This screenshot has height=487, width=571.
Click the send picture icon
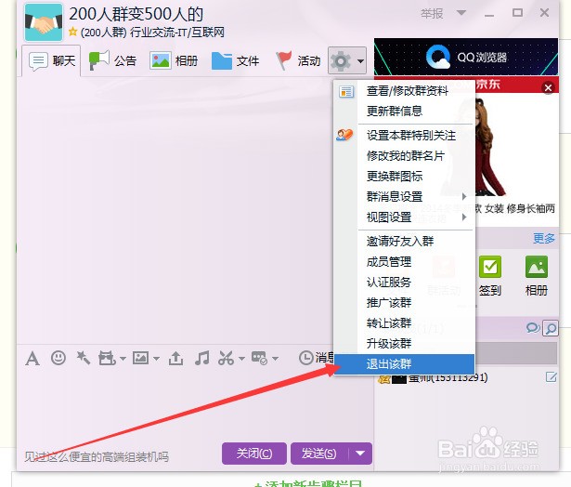140,358
